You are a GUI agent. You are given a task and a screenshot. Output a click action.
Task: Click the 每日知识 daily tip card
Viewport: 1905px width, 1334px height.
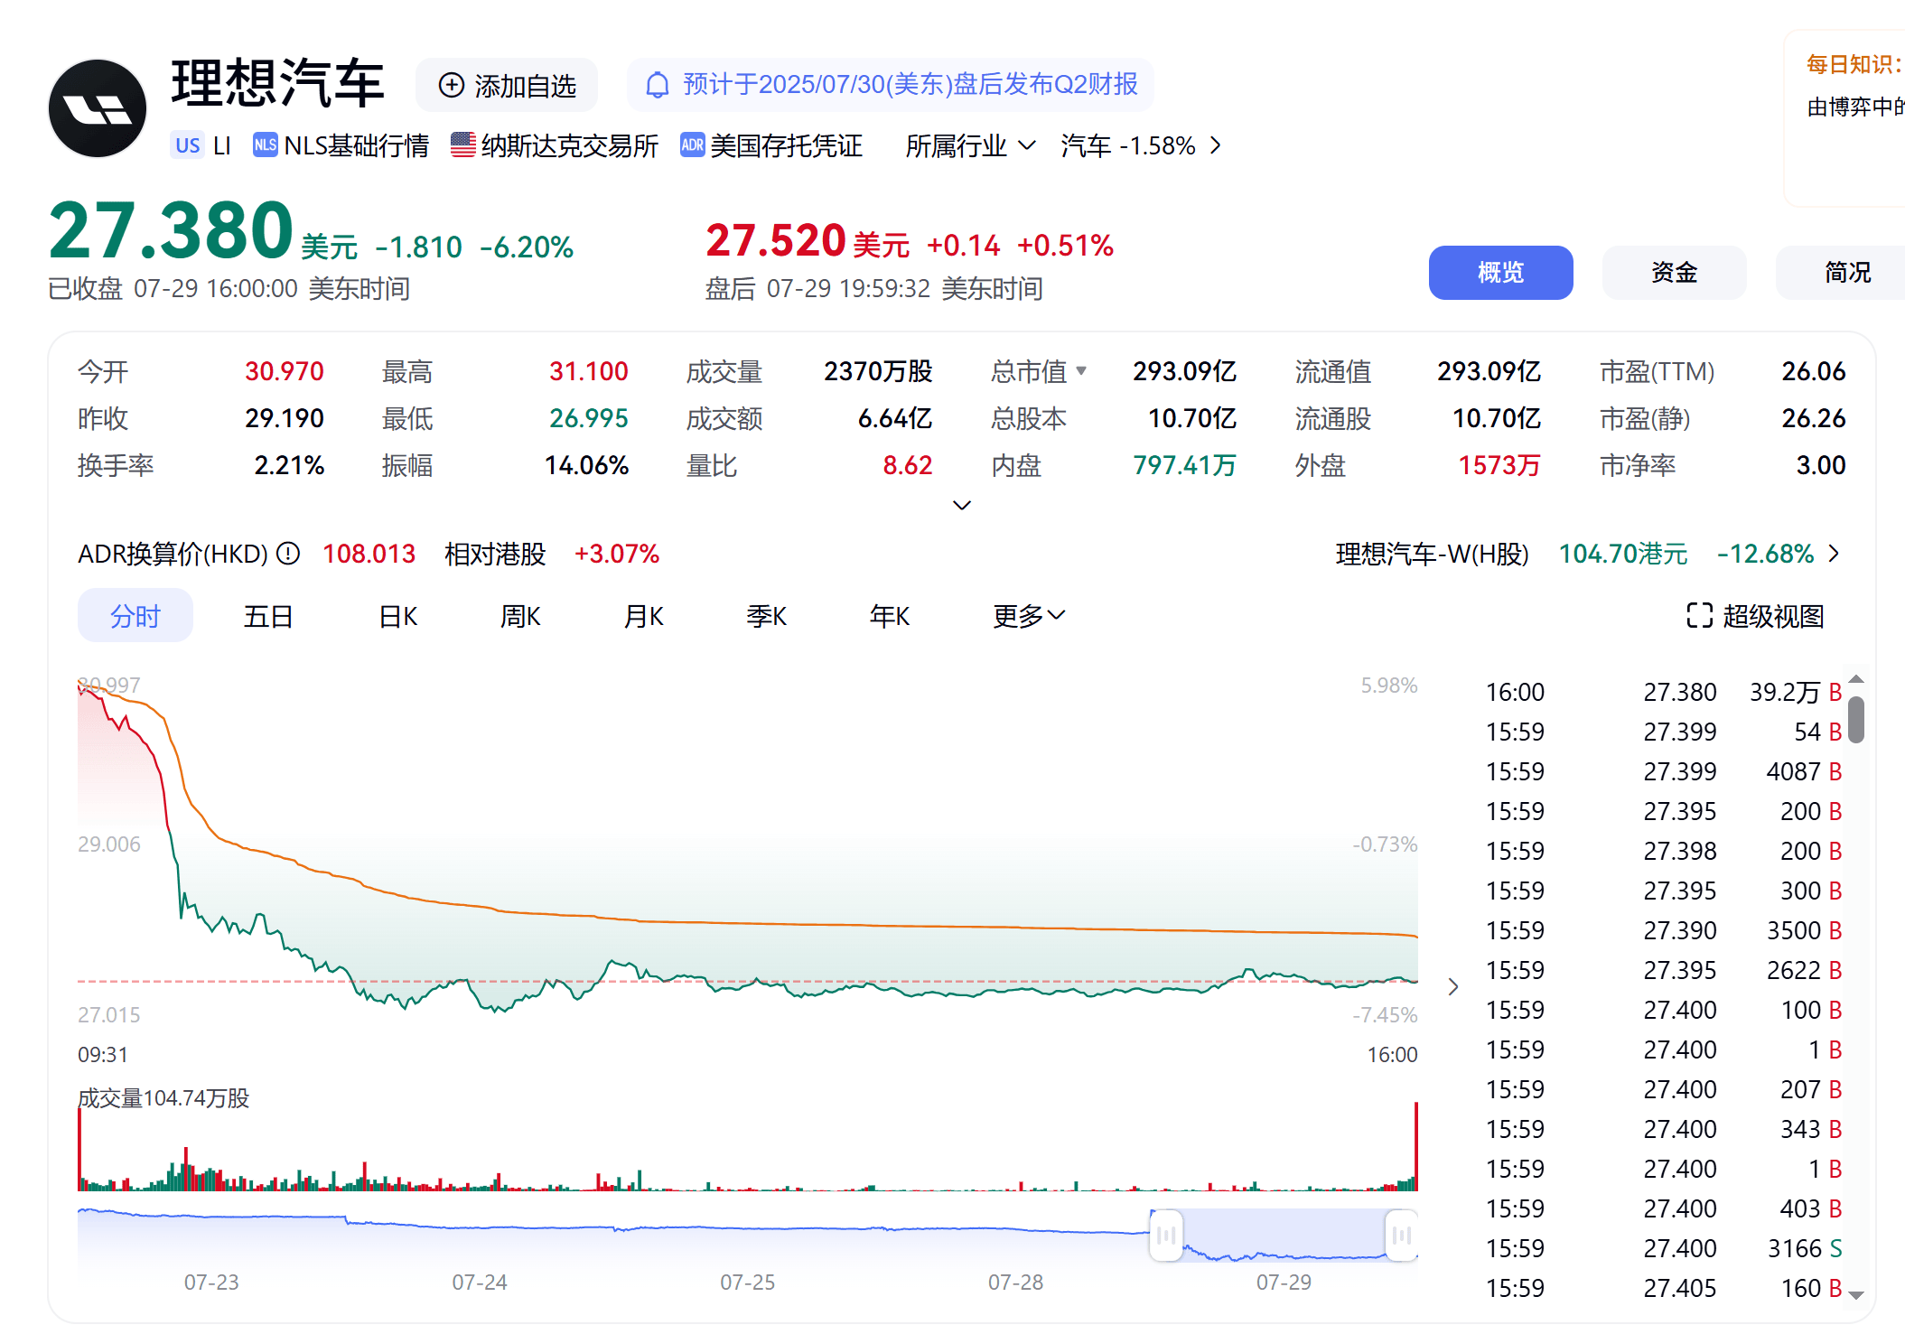coord(1844,118)
